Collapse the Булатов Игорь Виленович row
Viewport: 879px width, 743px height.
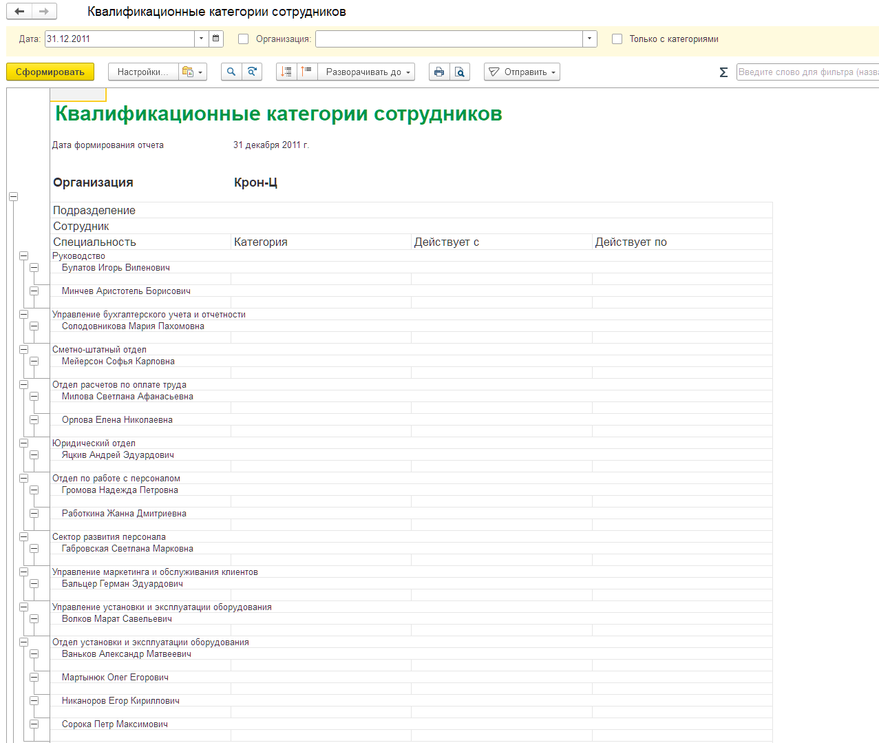pos(34,267)
